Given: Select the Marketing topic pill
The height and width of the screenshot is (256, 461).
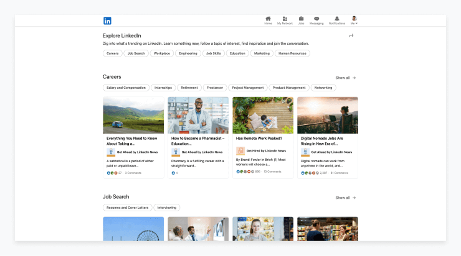Looking at the screenshot, I should (x=262, y=53).
